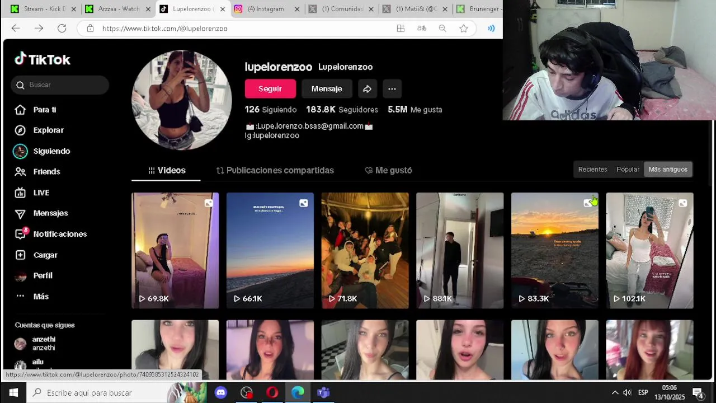Click the Buscar search field
Image resolution: width=716 pixels, height=403 pixels.
(x=60, y=85)
